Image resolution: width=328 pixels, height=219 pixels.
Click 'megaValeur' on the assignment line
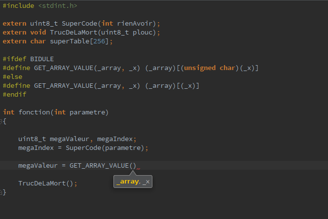[38, 166]
